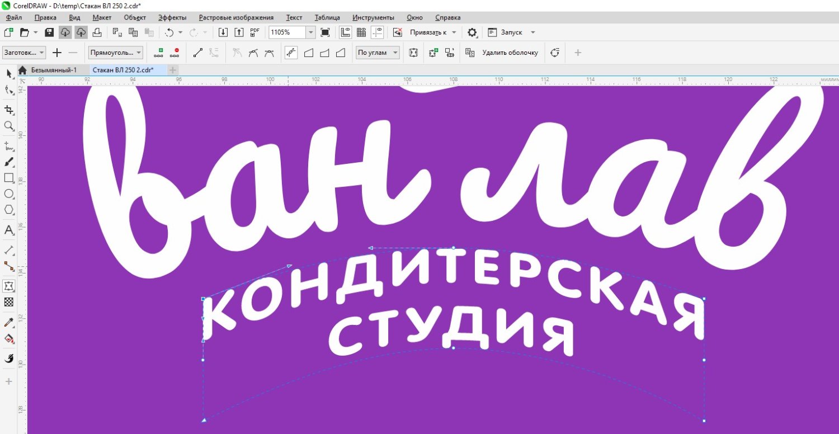
Task: Open the undo history dropdown arrow
Action: tap(180, 32)
